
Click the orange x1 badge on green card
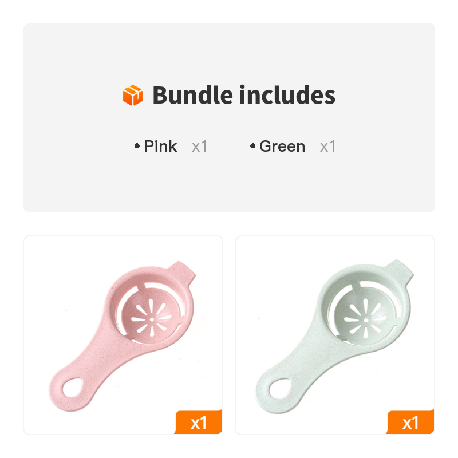point(410,422)
